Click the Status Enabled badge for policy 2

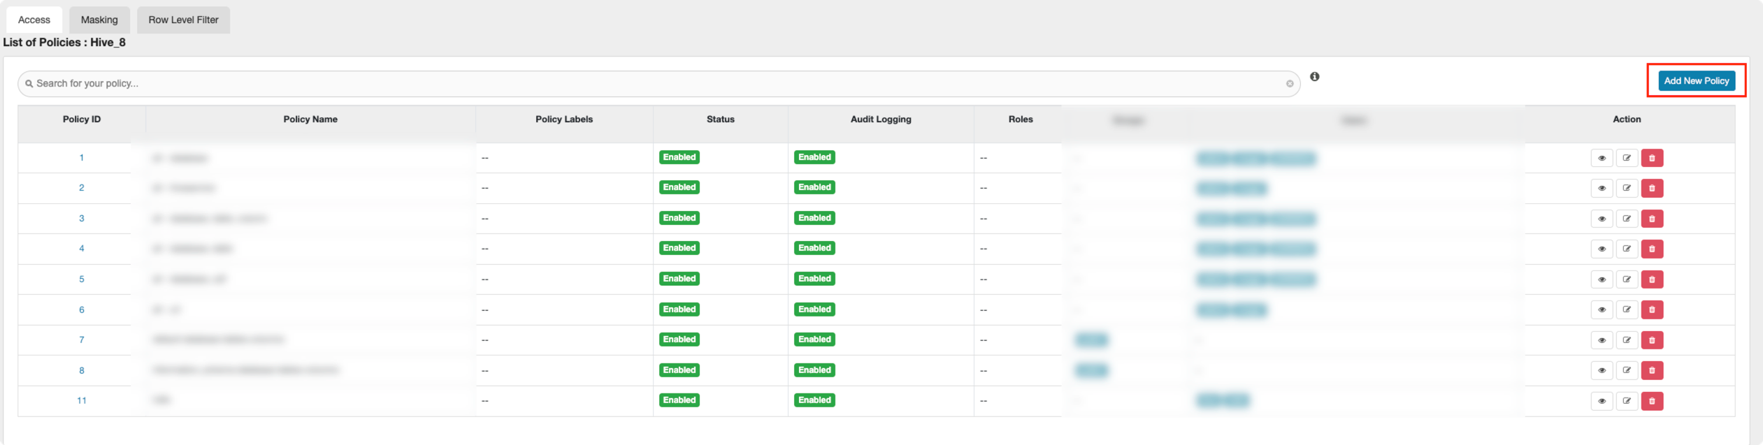(x=679, y=187)
